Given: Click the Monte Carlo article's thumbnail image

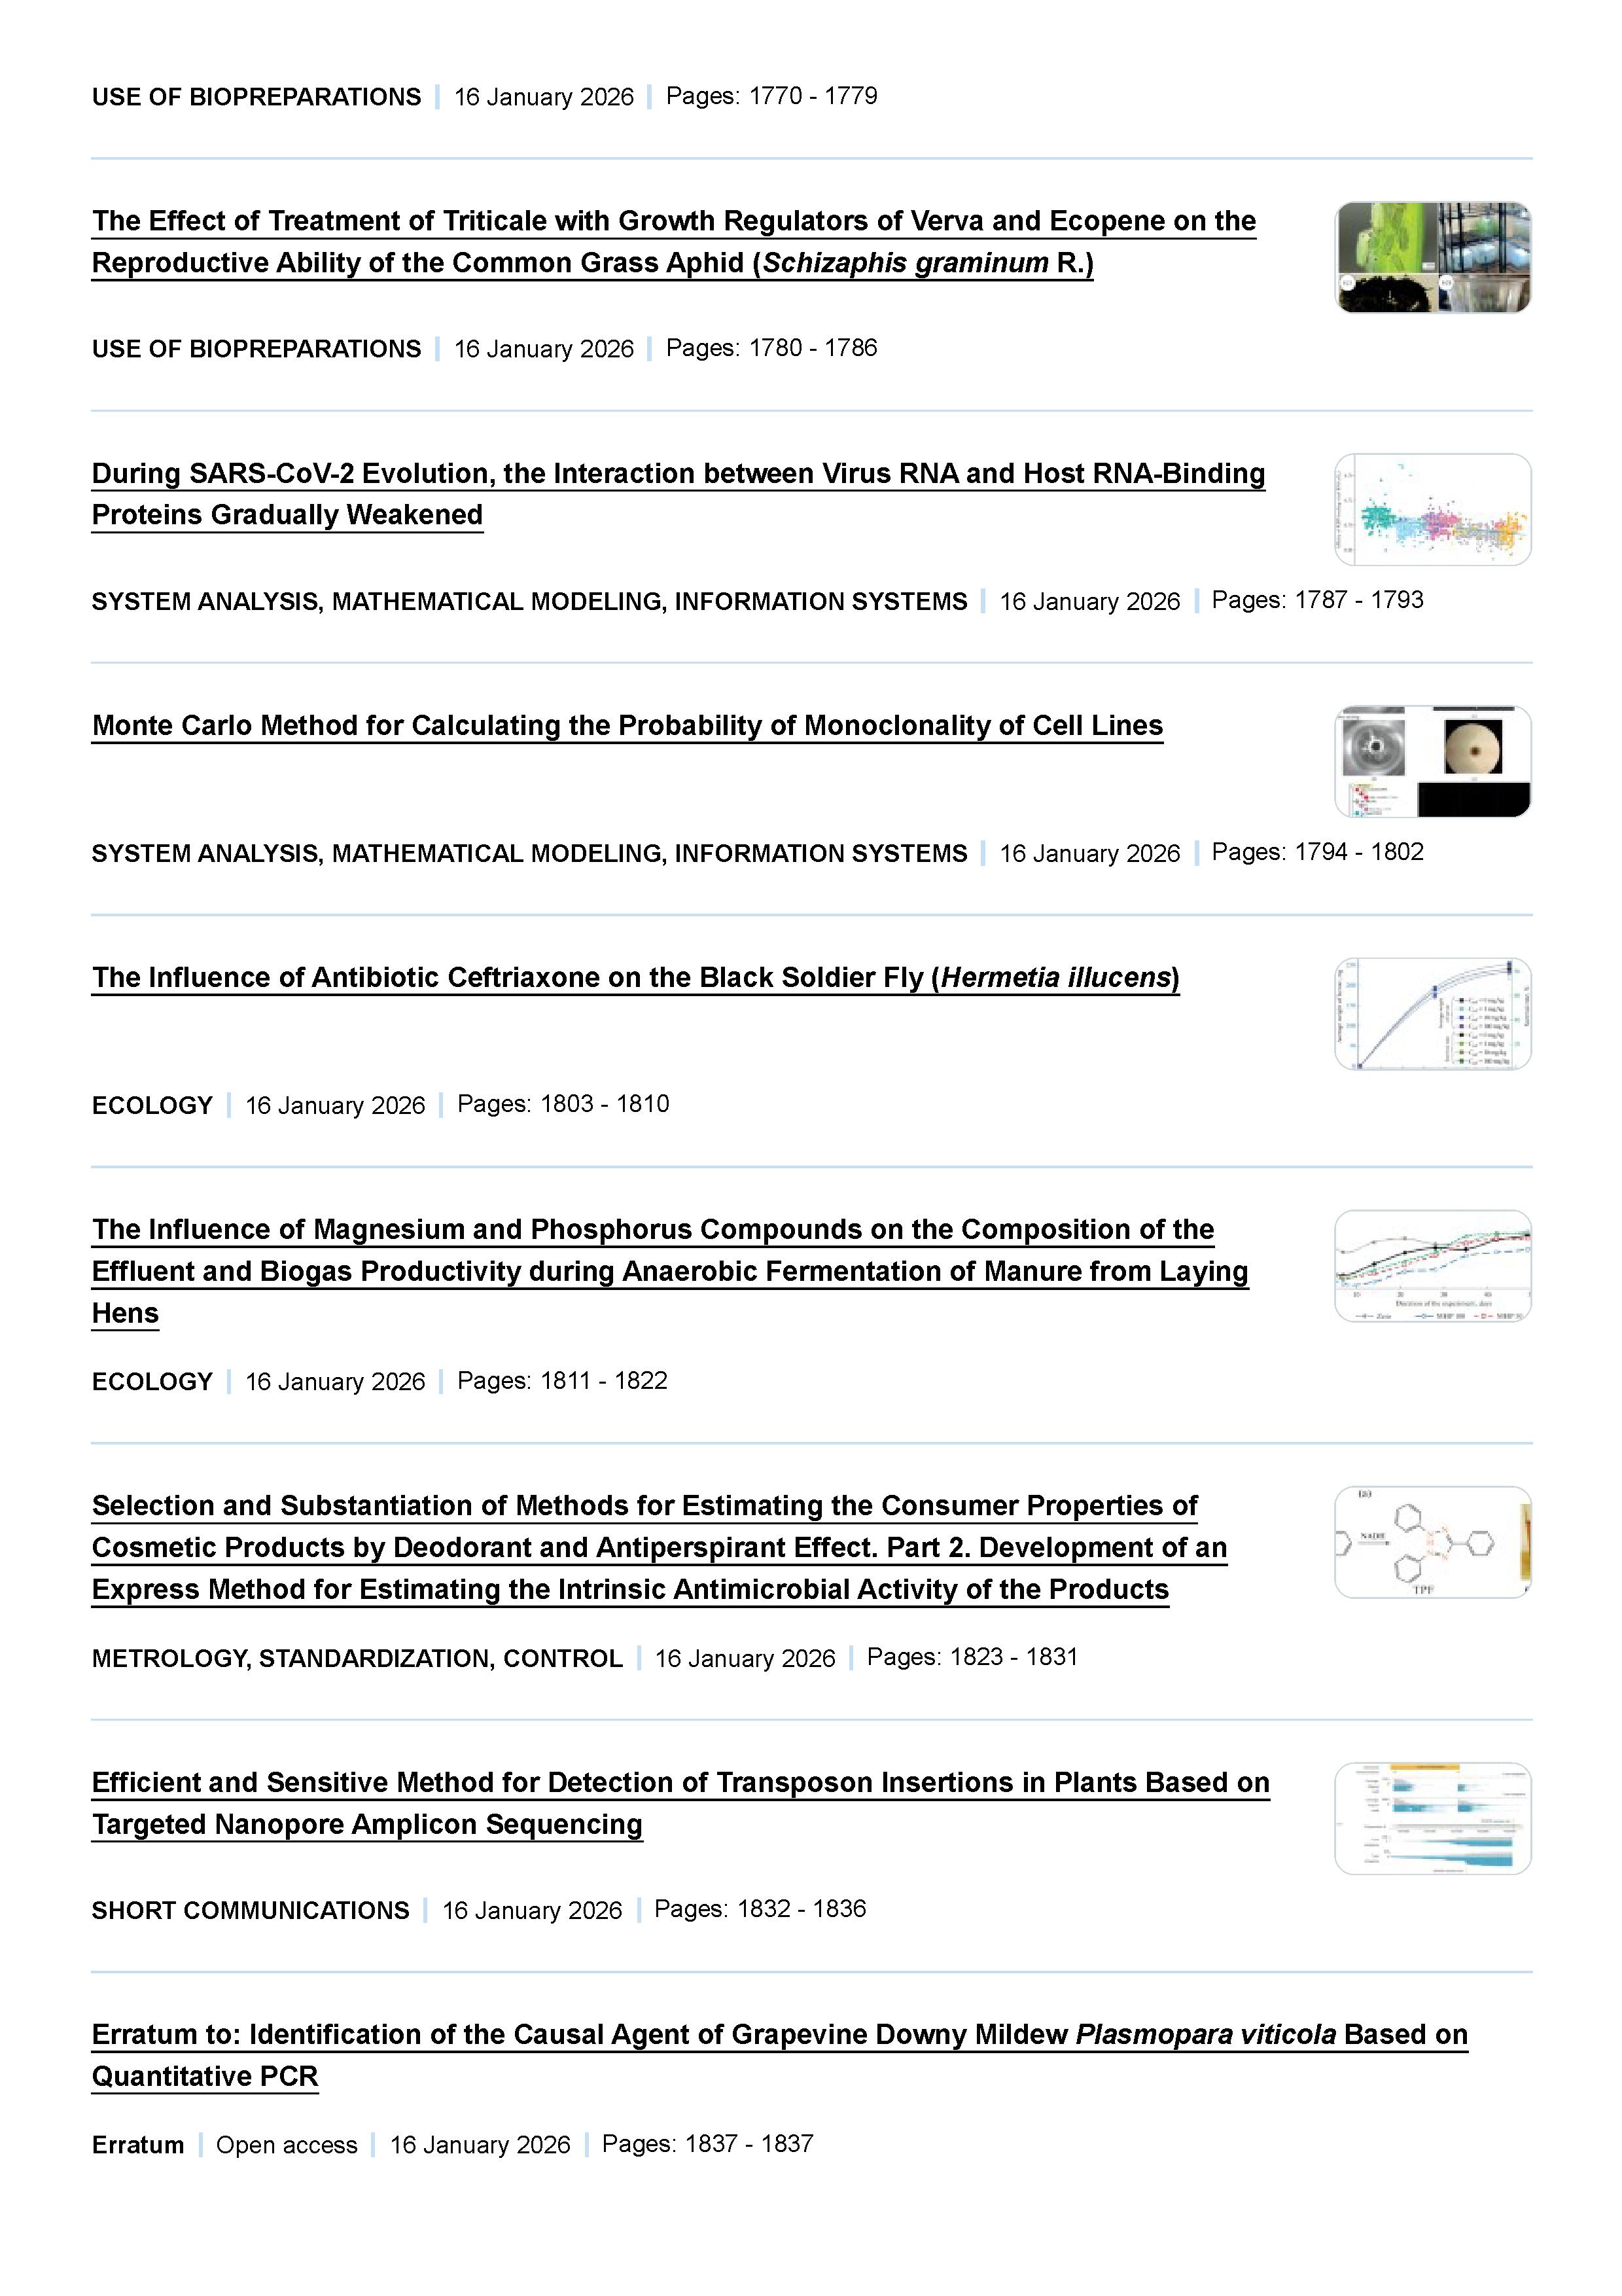Looking at the screenshot, I should pos(1432,762).
